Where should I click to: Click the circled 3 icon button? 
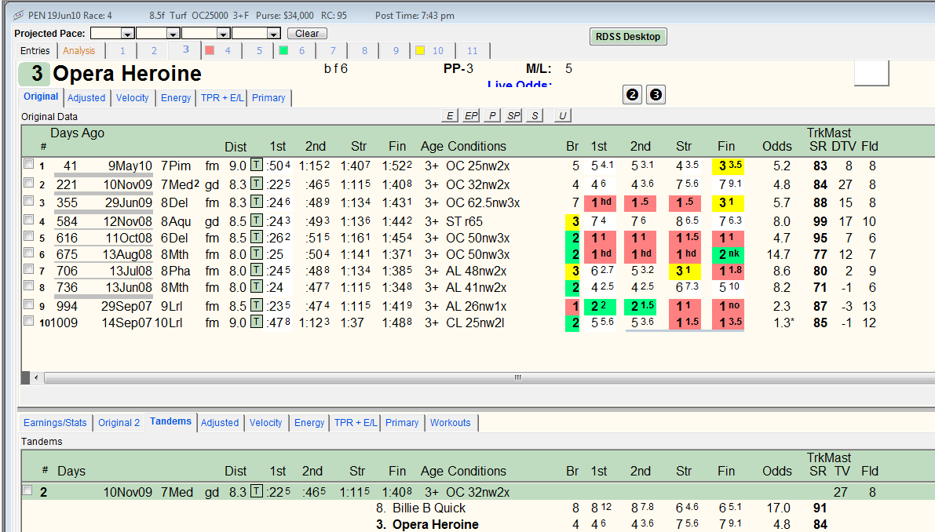tap(656, 95)
